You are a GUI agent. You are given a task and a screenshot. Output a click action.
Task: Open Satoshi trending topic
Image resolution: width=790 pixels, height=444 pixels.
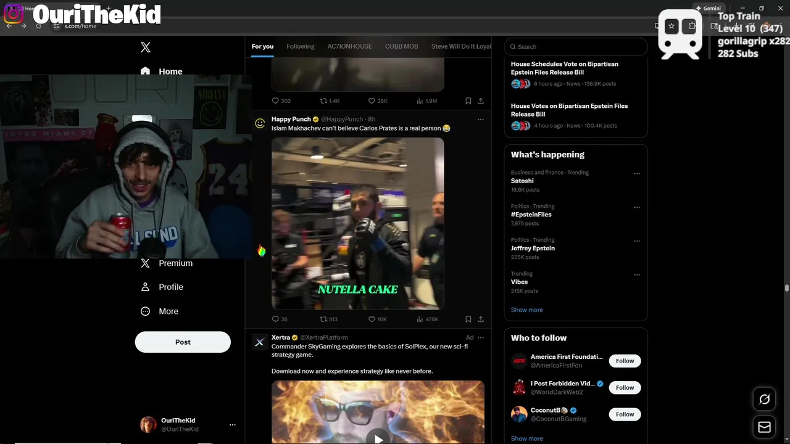click(522, 181)
